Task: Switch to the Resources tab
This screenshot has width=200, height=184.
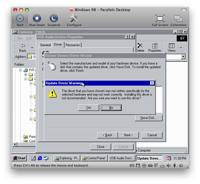Action: pyautogui.click(x=72, y=45)
